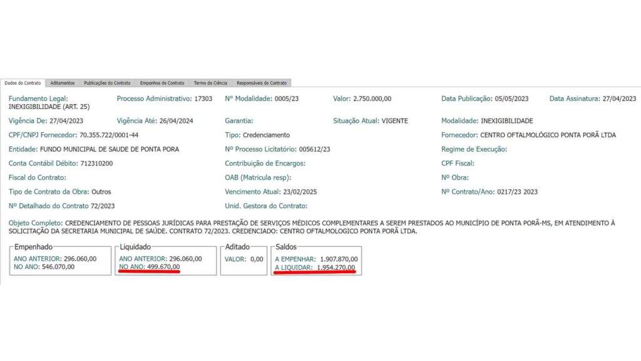Select the Conta Contábil Débito value 712310200
This screenshot has height=361, width=641.
96,163
